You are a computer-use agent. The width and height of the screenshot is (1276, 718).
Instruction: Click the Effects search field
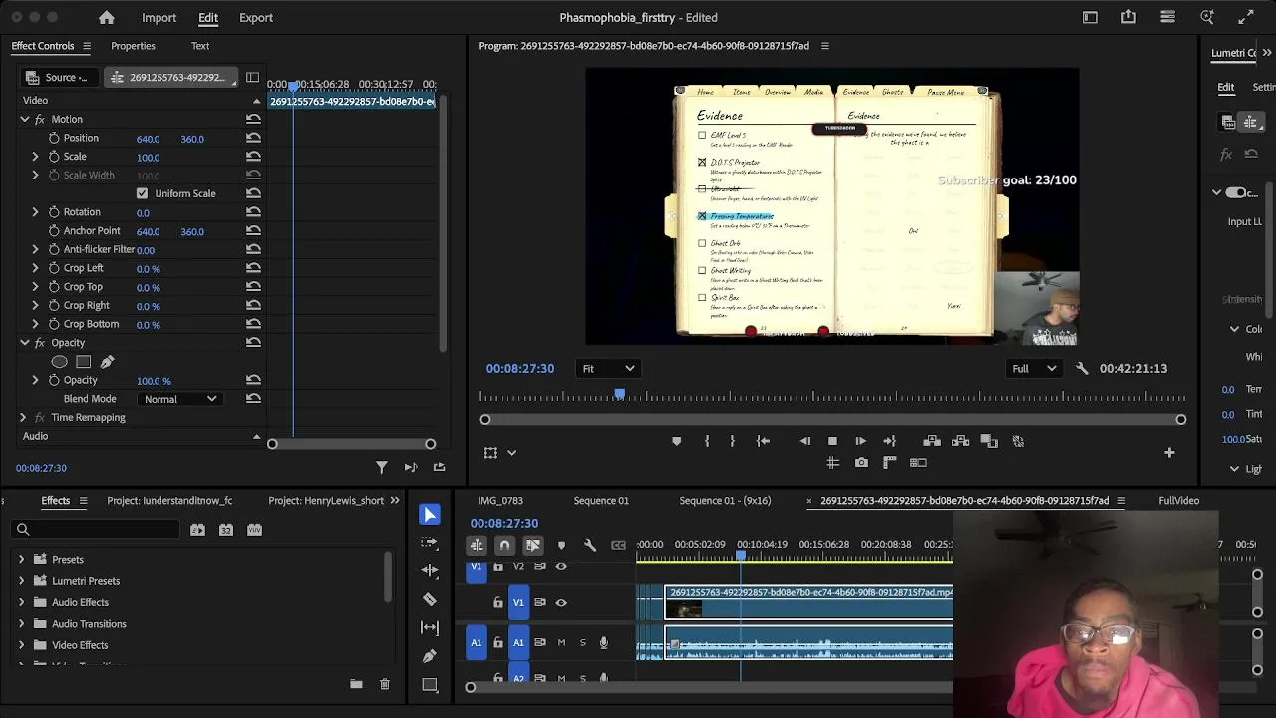click(94, 530)
